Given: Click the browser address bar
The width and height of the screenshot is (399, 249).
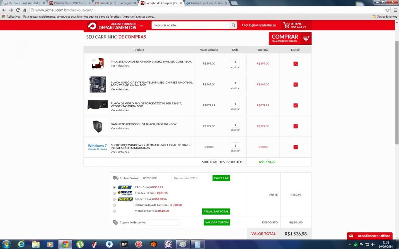Looking at the screenshot, I should [x=206, y=10].
